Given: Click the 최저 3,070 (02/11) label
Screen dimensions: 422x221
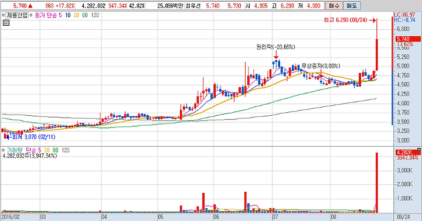Looking at the screenshot, I should point(33,137).
